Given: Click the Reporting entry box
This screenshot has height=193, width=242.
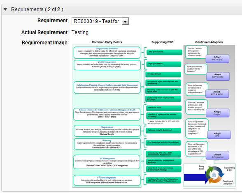Looking at the screenshot, I should tap(107, 144).
